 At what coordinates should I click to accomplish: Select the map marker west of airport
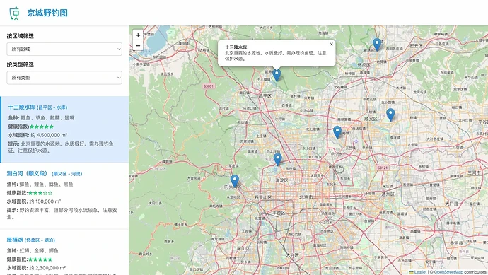click(337, 132)
